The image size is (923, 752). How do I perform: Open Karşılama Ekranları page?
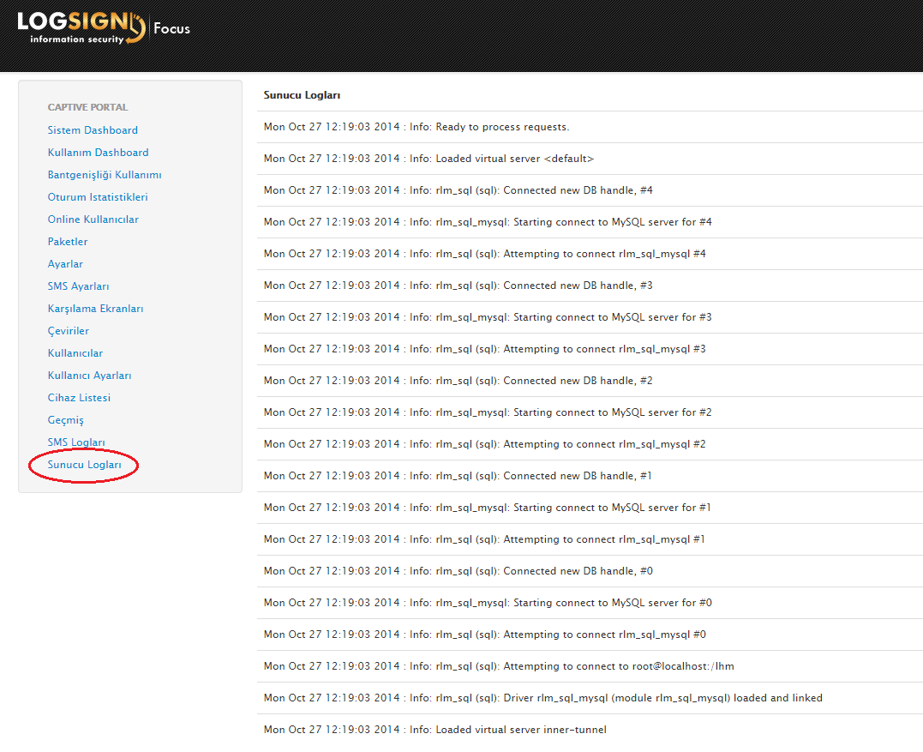(95, 309)
